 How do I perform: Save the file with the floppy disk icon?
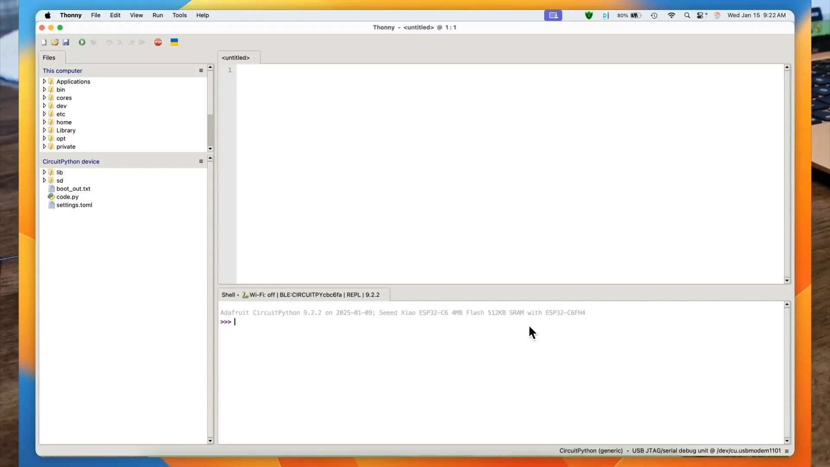click(x=66, y=42)
